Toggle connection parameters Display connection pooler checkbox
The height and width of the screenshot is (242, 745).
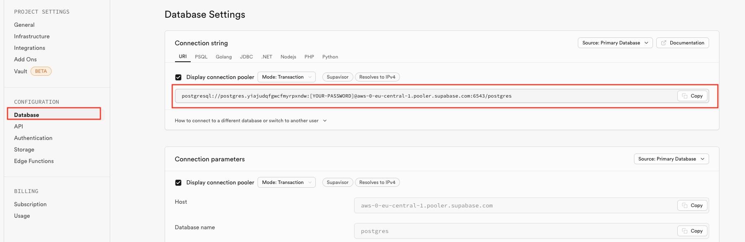point(178,183)
